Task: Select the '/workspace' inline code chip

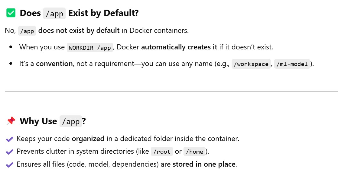Action: point(251,64)
